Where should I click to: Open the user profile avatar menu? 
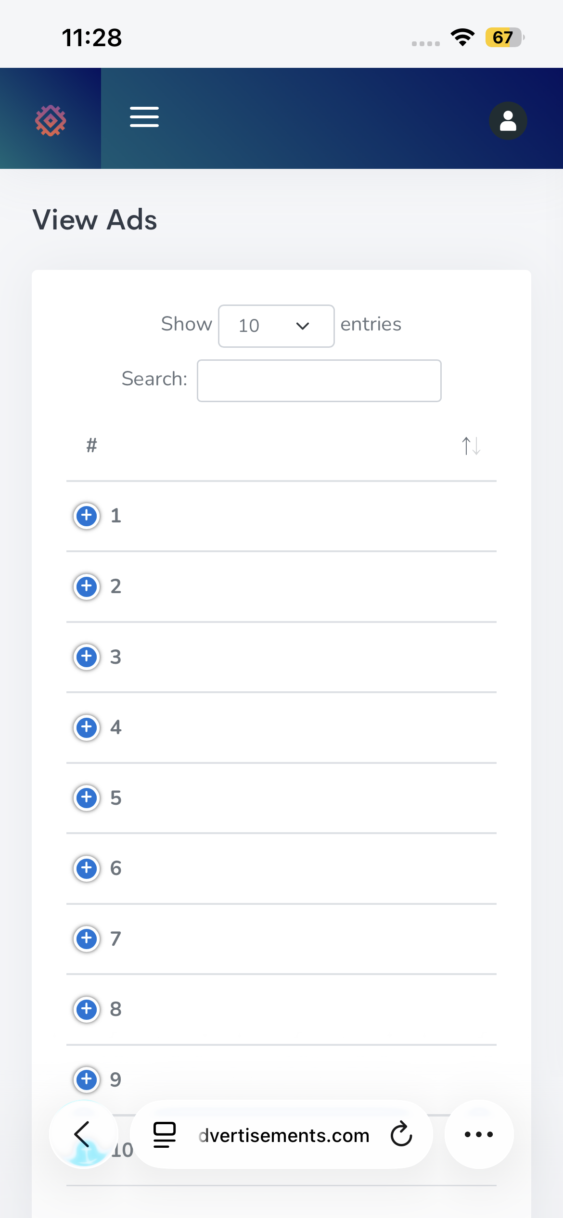508,121
